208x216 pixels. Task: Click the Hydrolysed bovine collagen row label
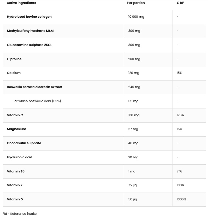click(29, 17)
